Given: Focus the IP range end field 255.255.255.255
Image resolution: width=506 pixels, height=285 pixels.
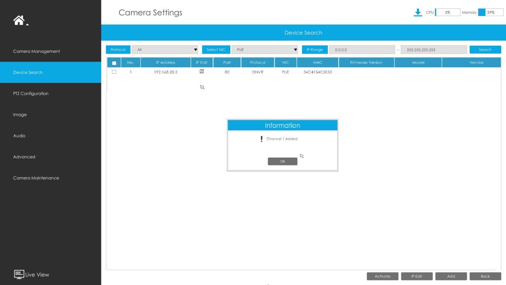Looking at the screenshot, I should [x=434, y=49].
